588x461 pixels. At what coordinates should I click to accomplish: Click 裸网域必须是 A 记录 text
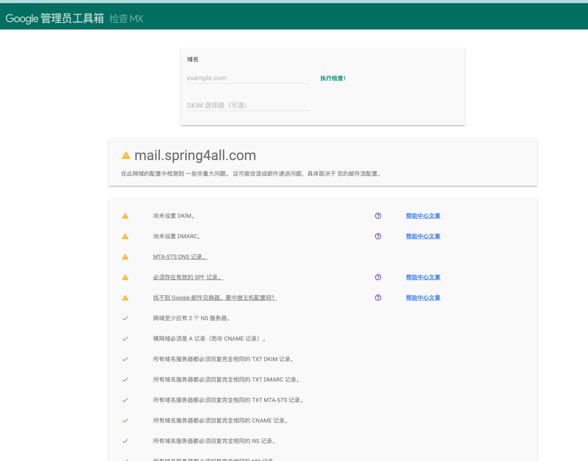pyautogui.click(x=210, y=339)
